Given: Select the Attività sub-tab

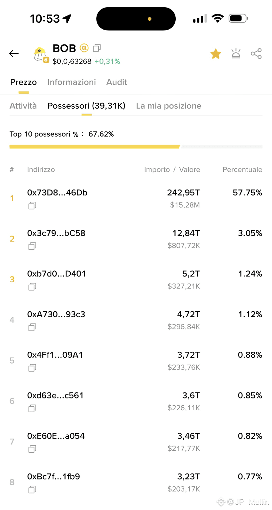Looking at the screenshot, I should (x=23, y=106).
